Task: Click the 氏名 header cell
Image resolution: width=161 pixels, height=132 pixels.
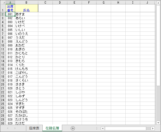Action: pos(27,8)
